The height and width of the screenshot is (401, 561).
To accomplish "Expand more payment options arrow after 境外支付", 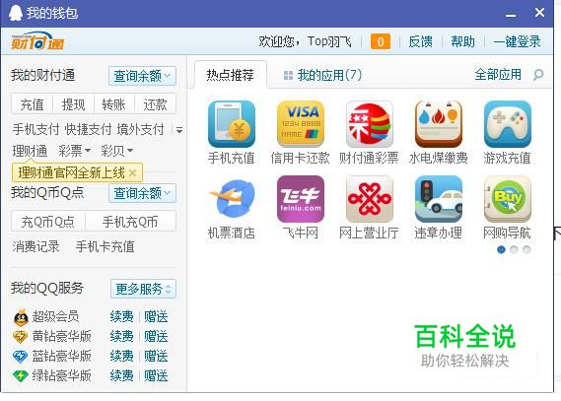I will click(179, 130).
